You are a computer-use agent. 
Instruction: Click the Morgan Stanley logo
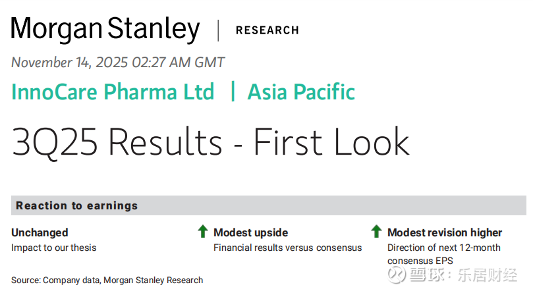(105, 30)
